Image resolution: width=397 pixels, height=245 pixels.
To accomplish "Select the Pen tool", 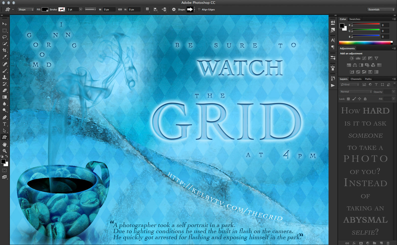I will click(5, 117).
